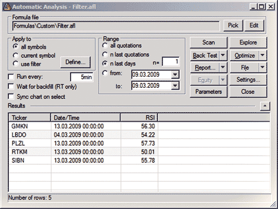
Task: Click the Back Test button
Action: 205,55
